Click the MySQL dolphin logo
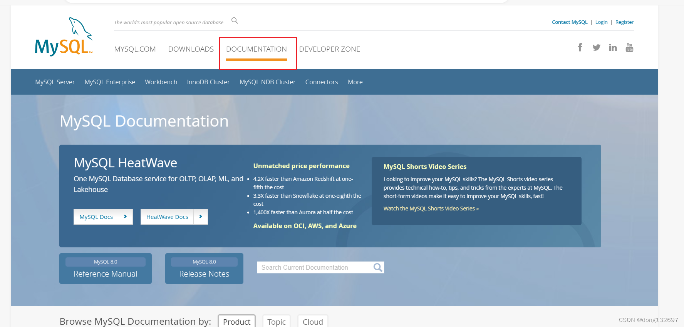684x327 pixels. [64, 37]
